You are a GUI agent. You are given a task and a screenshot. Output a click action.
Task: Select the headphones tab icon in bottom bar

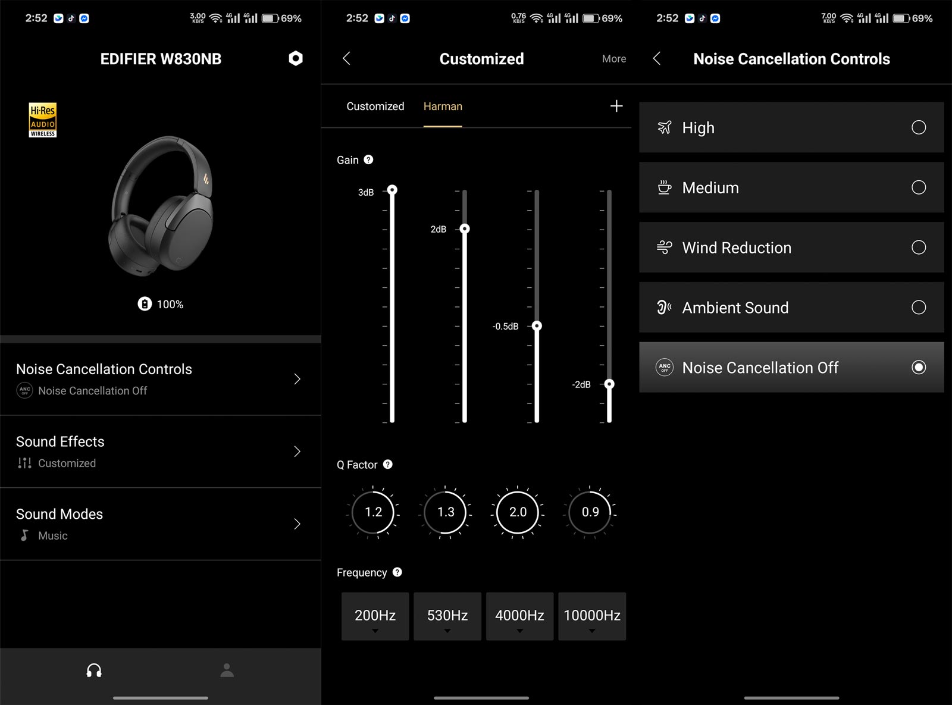click(94, 670)
